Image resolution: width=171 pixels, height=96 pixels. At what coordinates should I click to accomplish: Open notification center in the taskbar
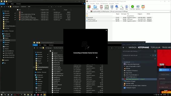pyautogui.click(x=168, y=95)
